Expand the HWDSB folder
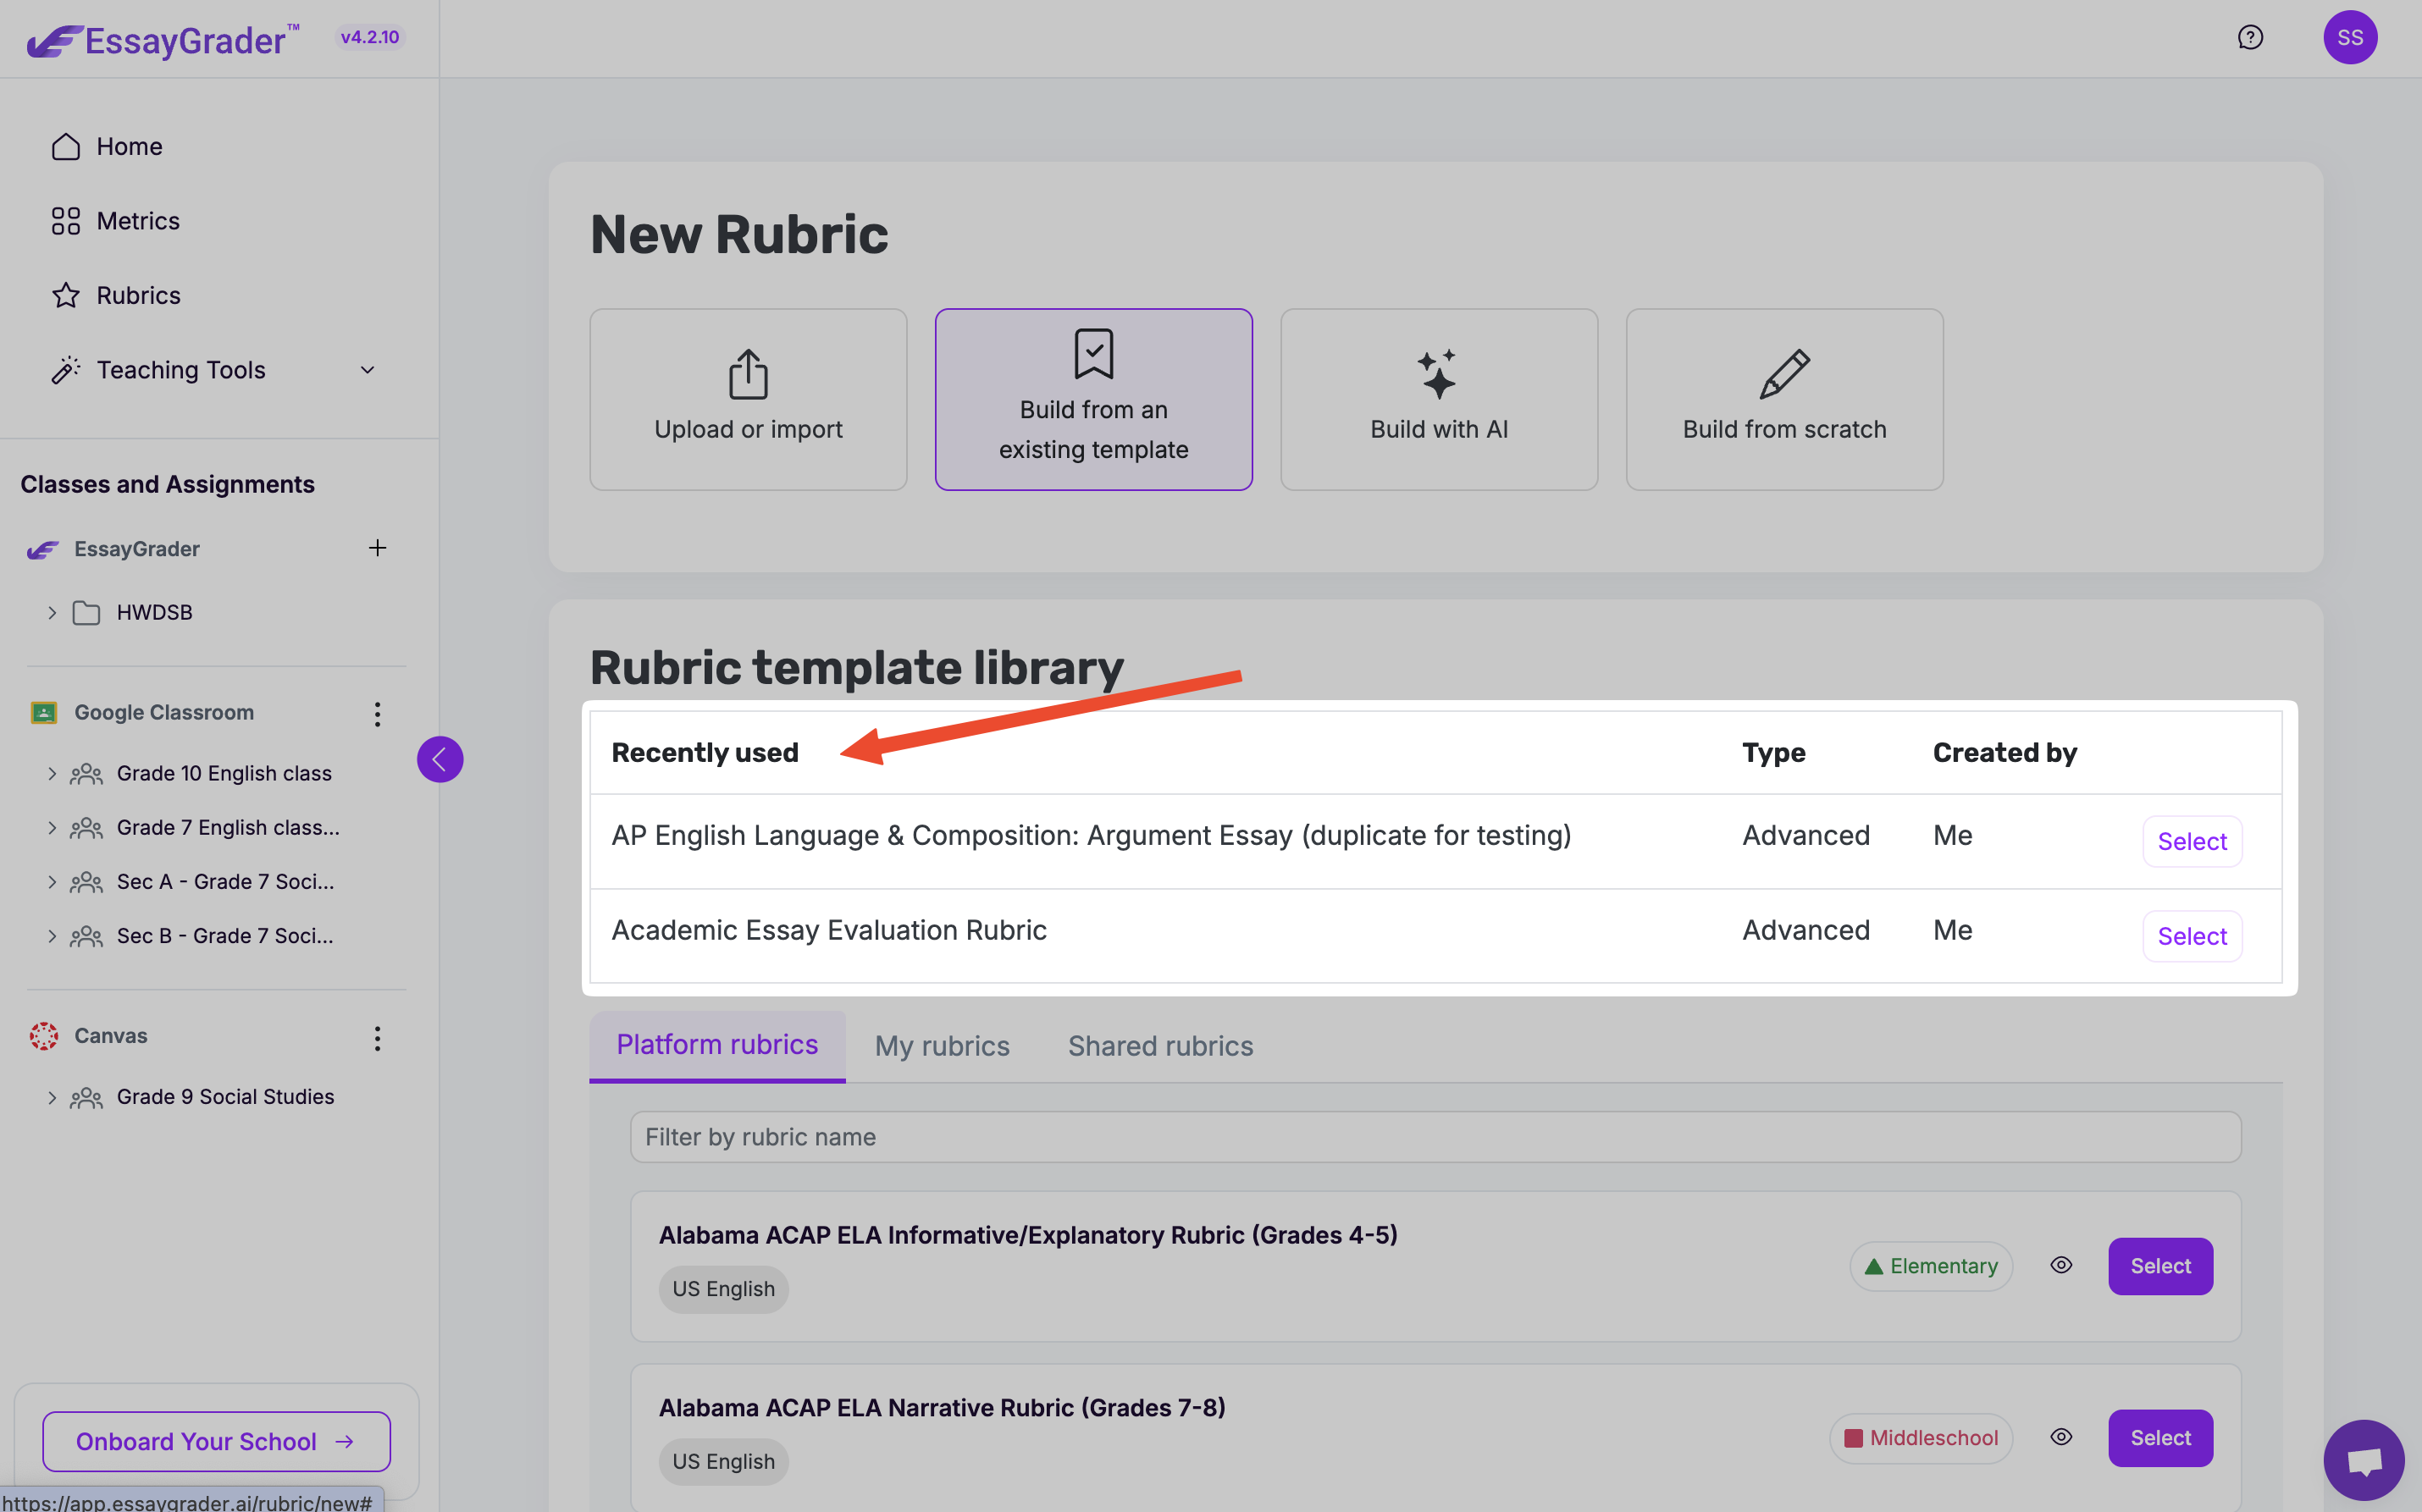Image resolution: width=2422 pixels, height=1512 pixels. (x=52, y=613)
